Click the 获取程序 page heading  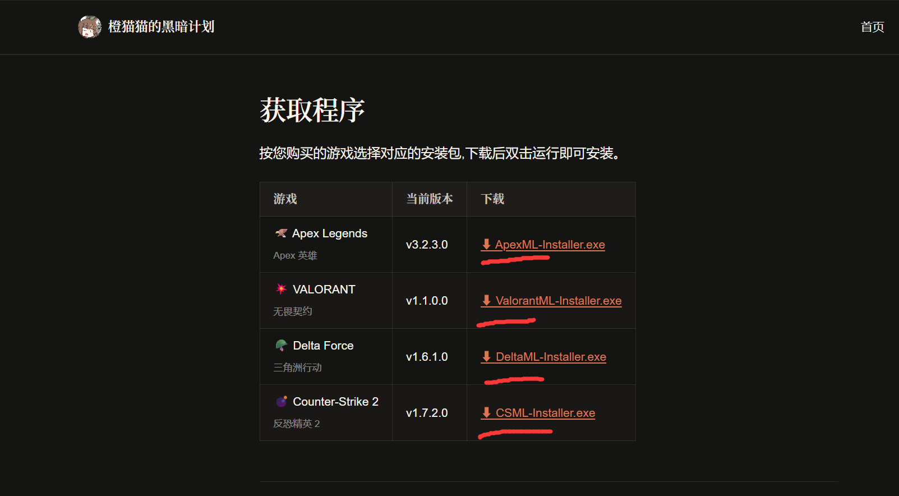point(312,110)
